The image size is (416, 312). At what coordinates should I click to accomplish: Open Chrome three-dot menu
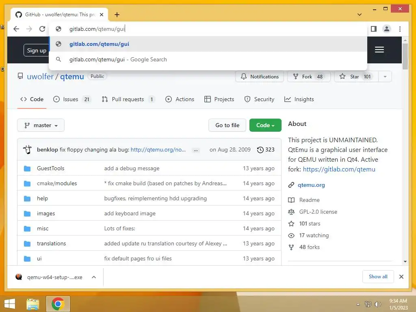[400, 29]
